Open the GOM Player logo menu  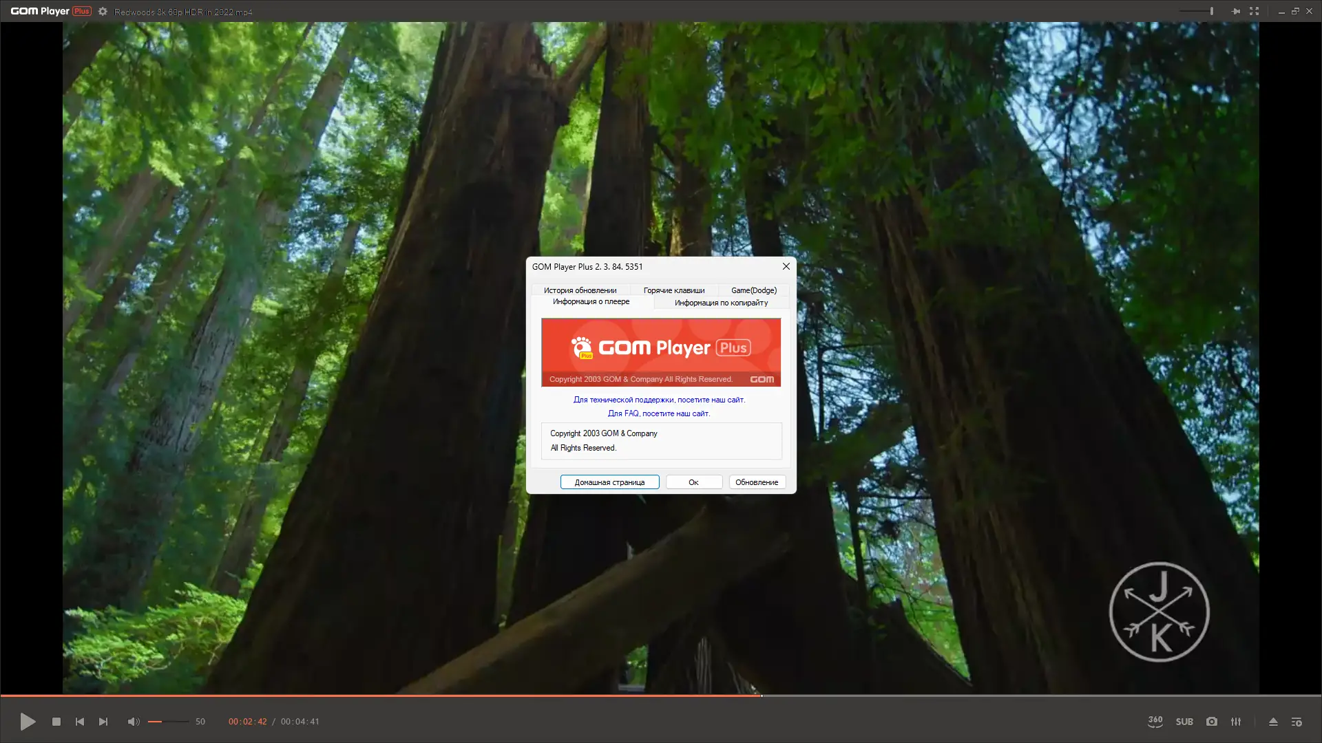pyautogui.click(x=50, y=11)
